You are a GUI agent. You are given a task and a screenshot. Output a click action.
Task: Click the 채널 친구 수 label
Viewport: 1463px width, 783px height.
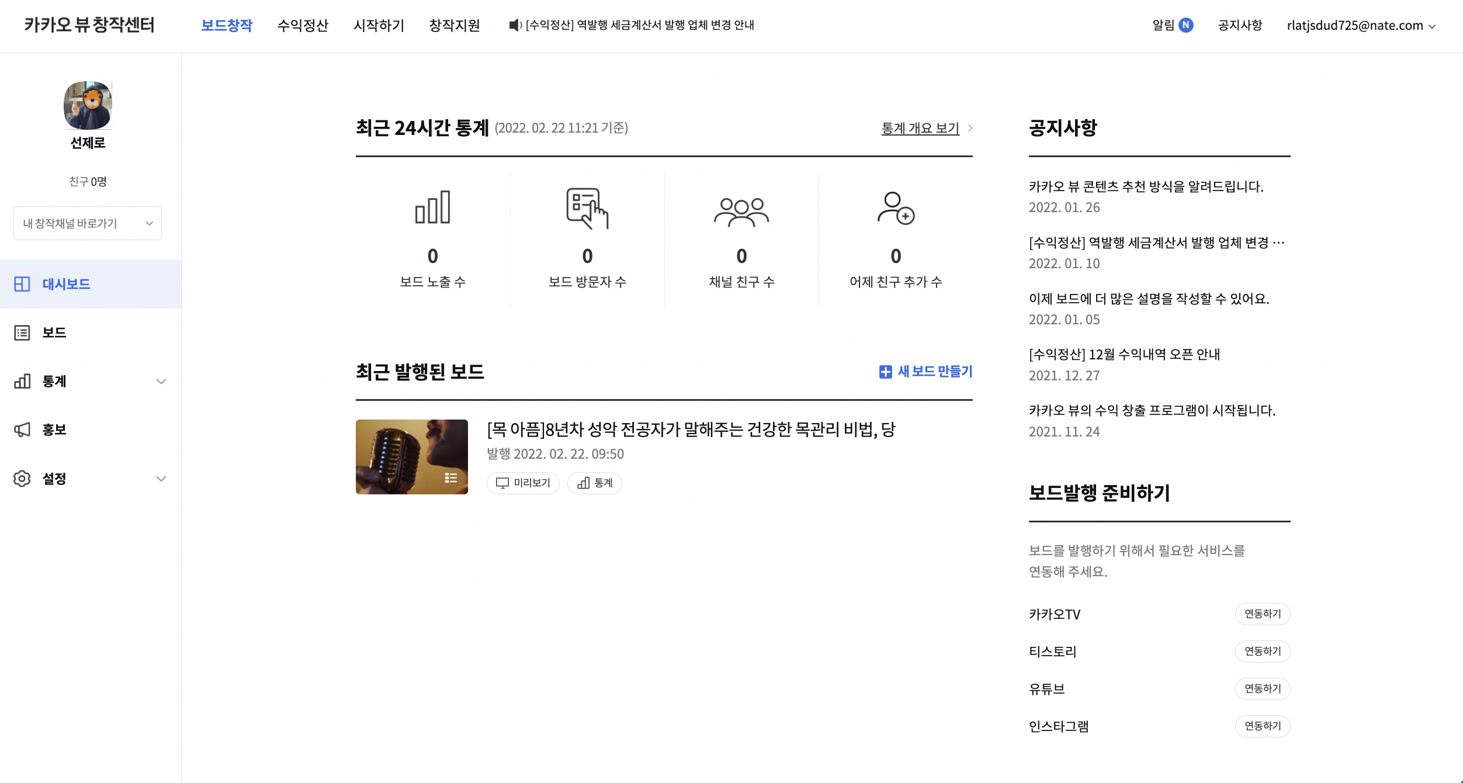(x=741, y=282)
